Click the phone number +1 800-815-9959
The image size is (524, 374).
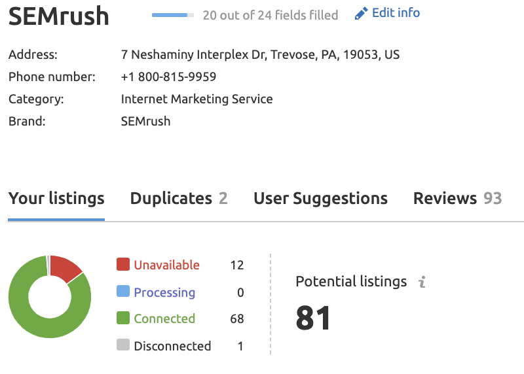pyautogui.click(x=168, y=77)
